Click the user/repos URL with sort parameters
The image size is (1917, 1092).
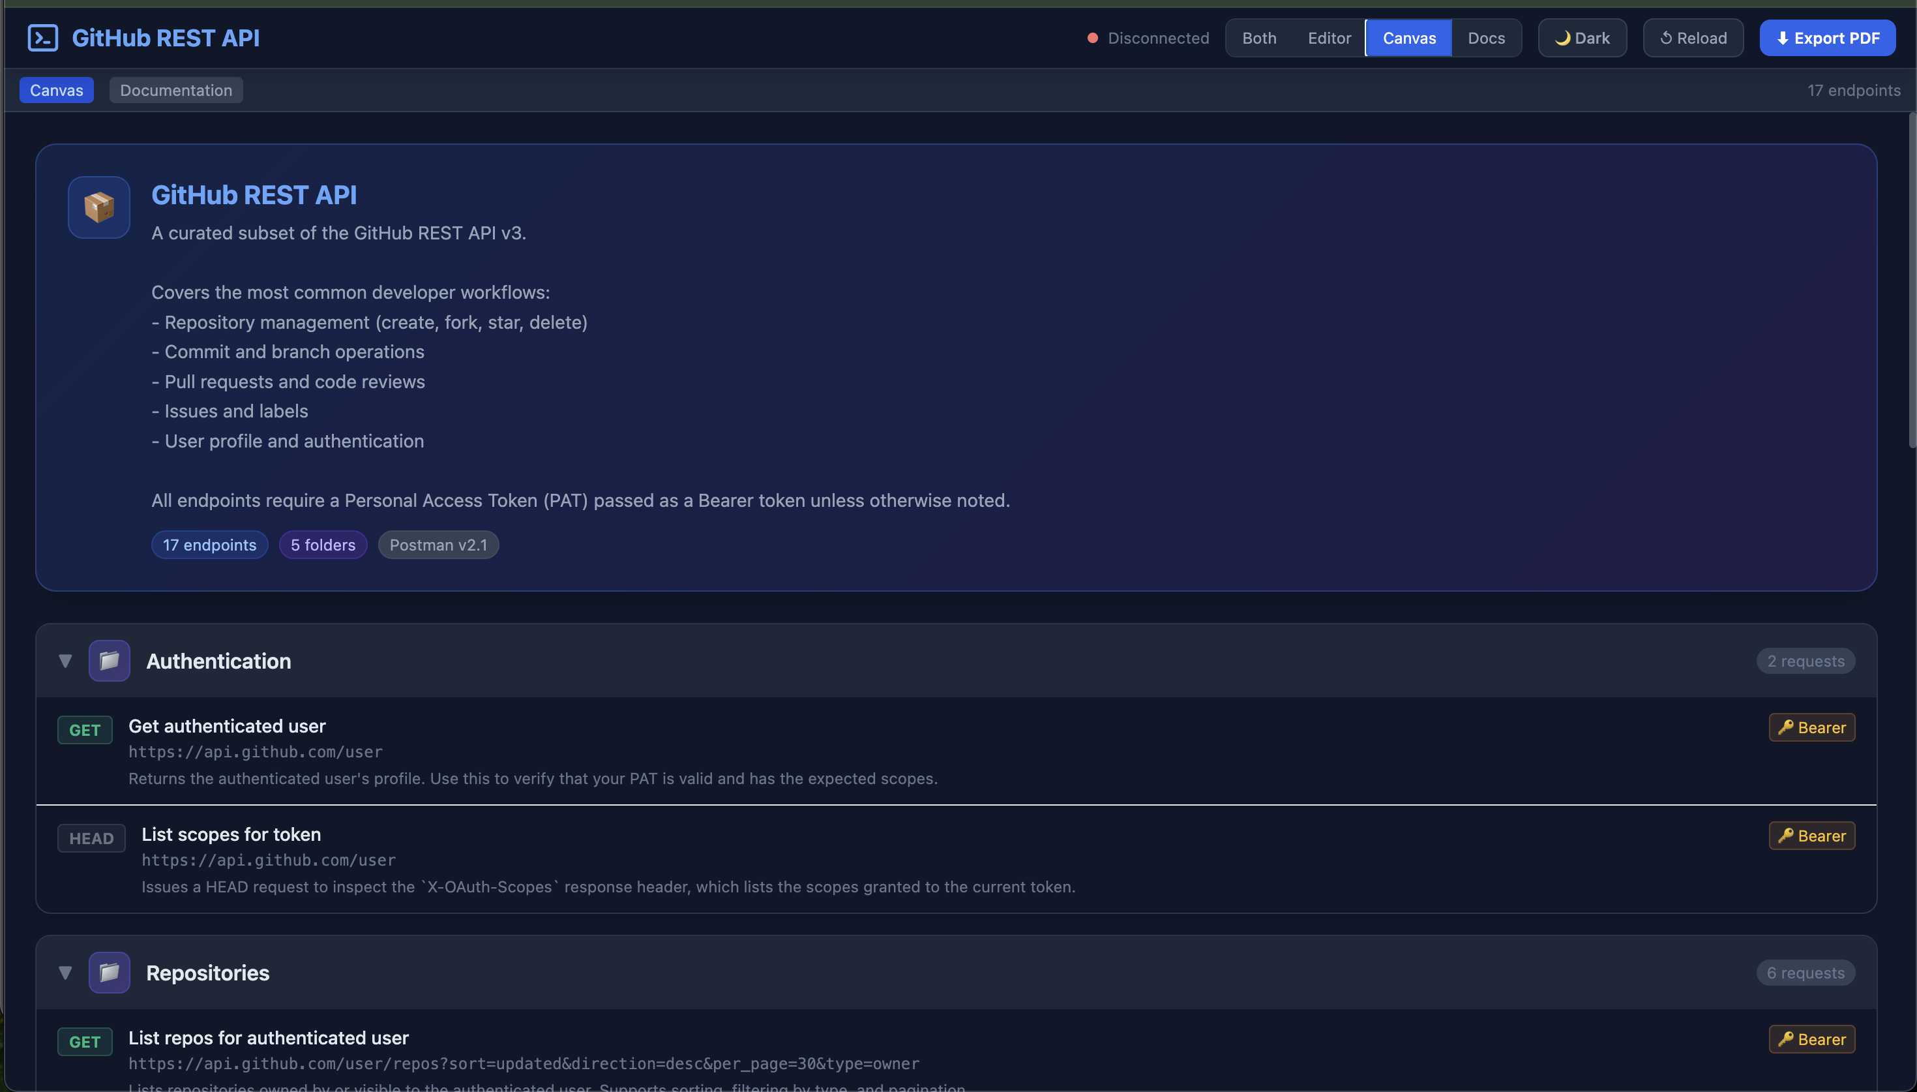click(x=524, y=1064)
